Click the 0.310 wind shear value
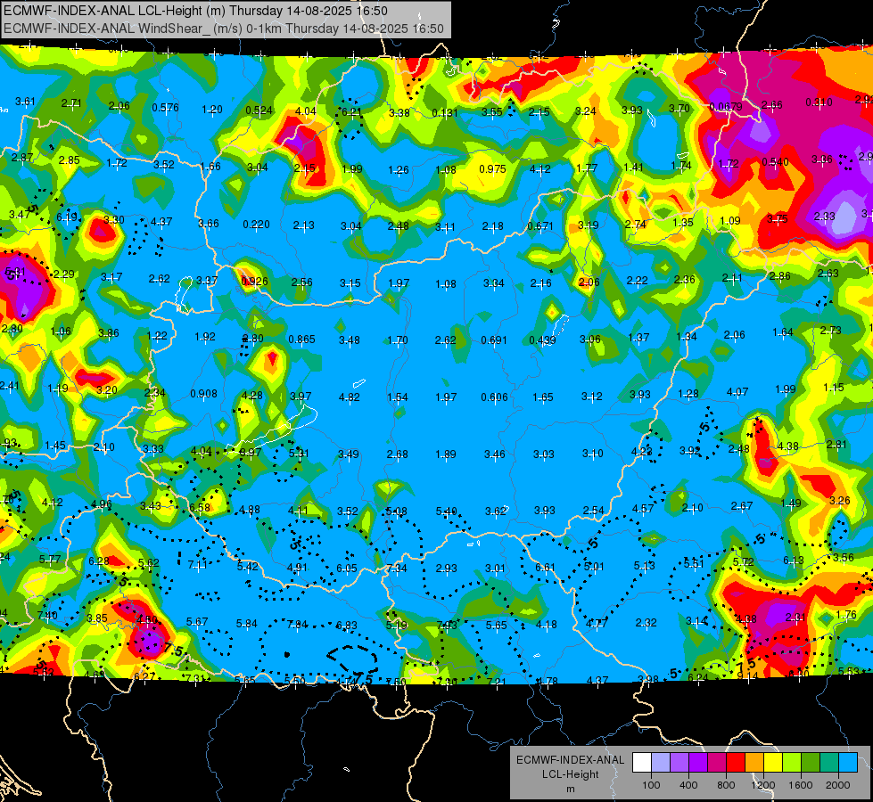Screen dimensions: 873x802 pos(819,102)
